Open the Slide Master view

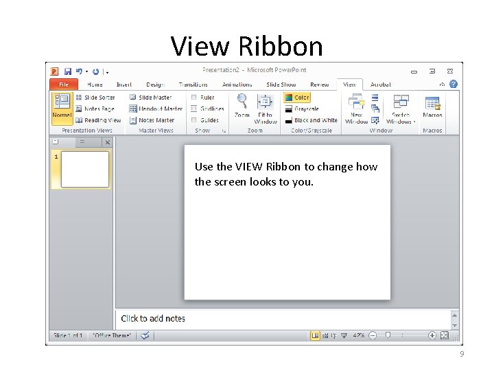pos(150,98)
